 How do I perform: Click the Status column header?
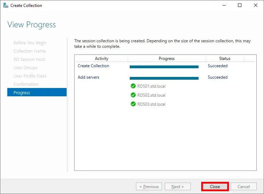(224, 59)
